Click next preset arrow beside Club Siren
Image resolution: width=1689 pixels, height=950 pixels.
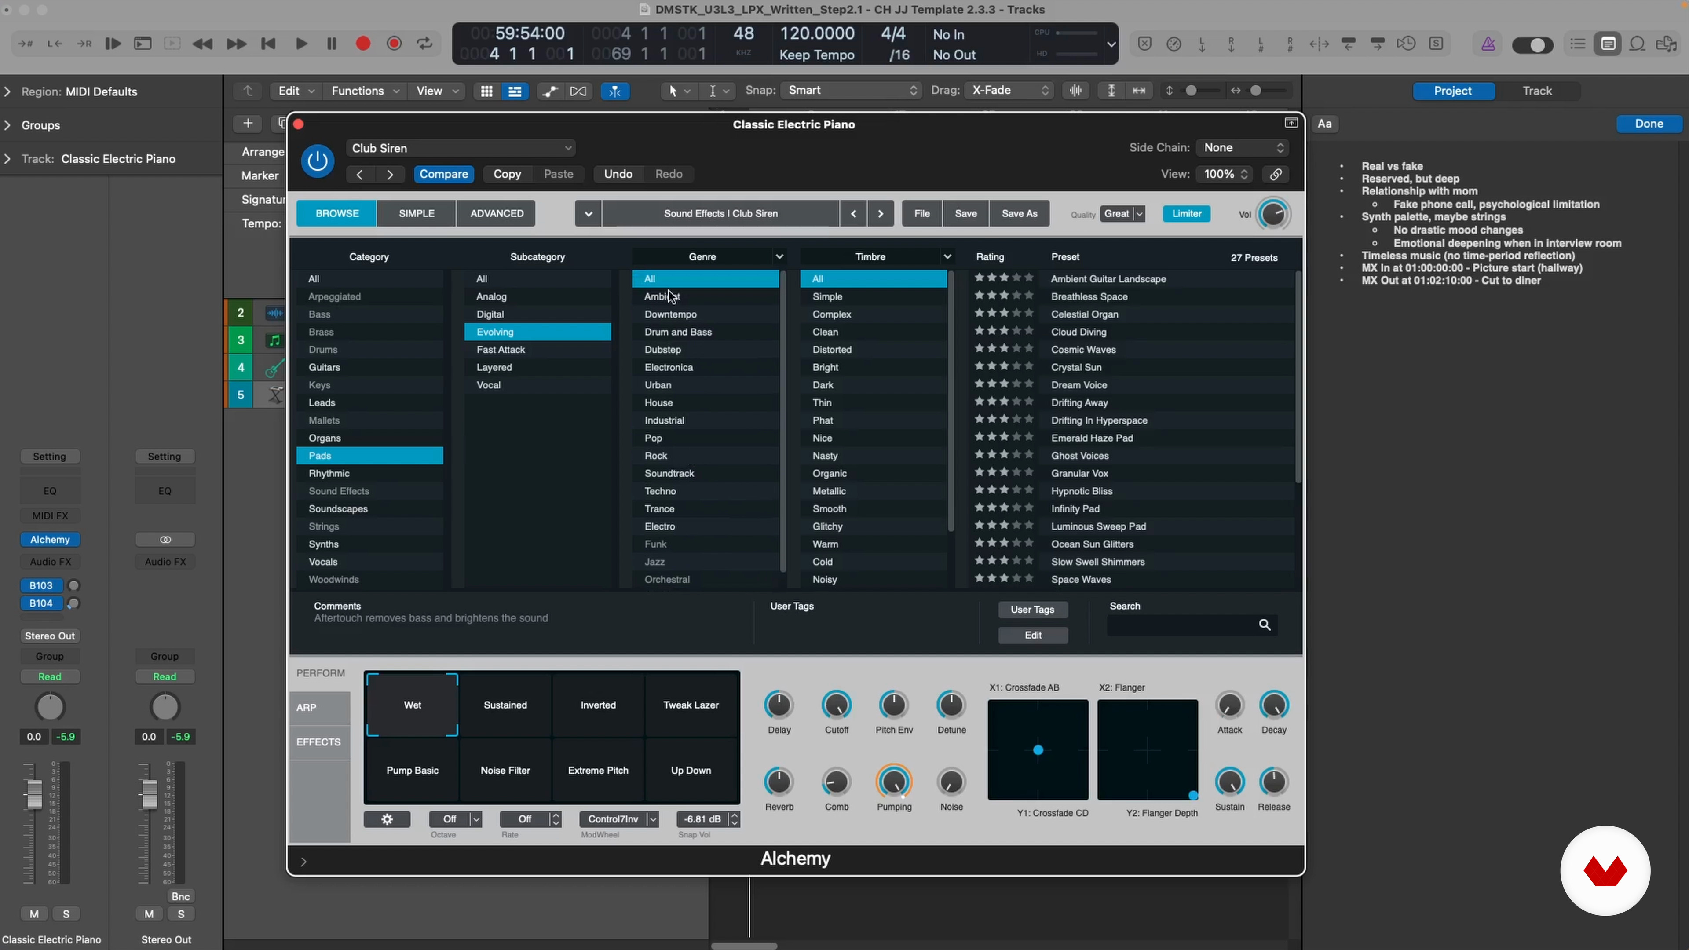point(881,213)
